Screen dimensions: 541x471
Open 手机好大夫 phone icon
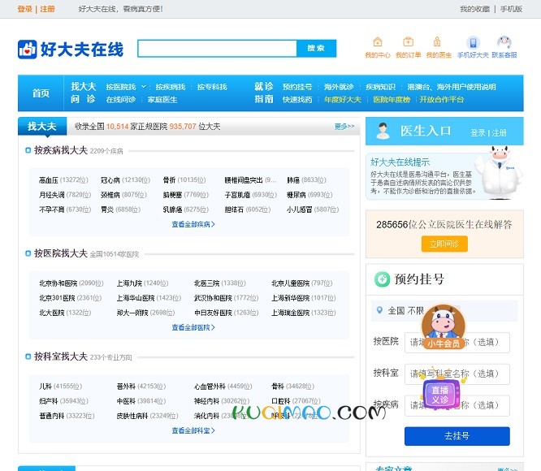click(x=473, y=43)
